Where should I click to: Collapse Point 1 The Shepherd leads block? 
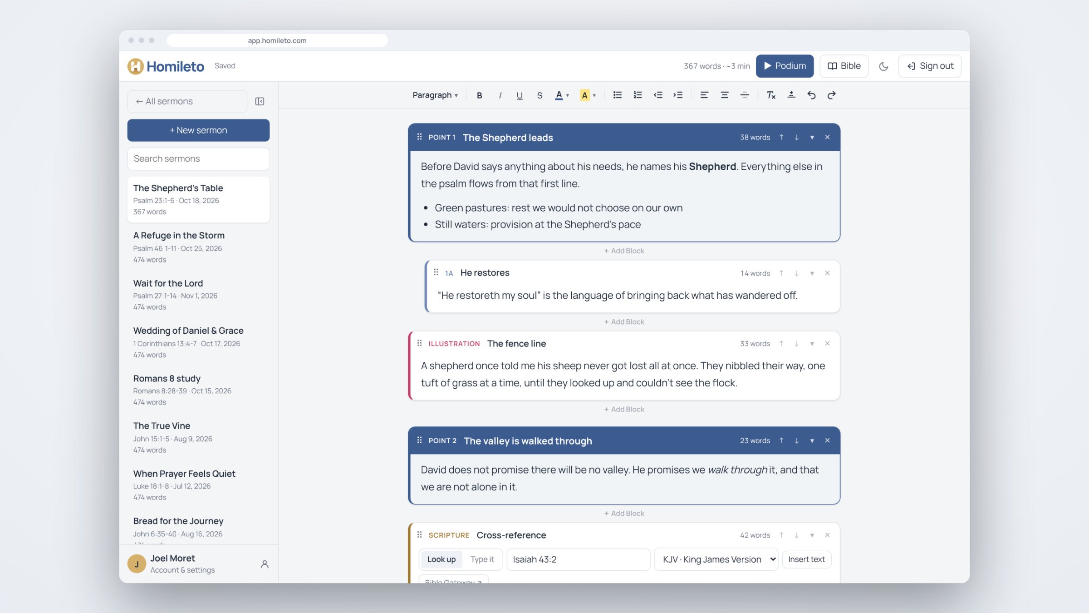point(812,138)
